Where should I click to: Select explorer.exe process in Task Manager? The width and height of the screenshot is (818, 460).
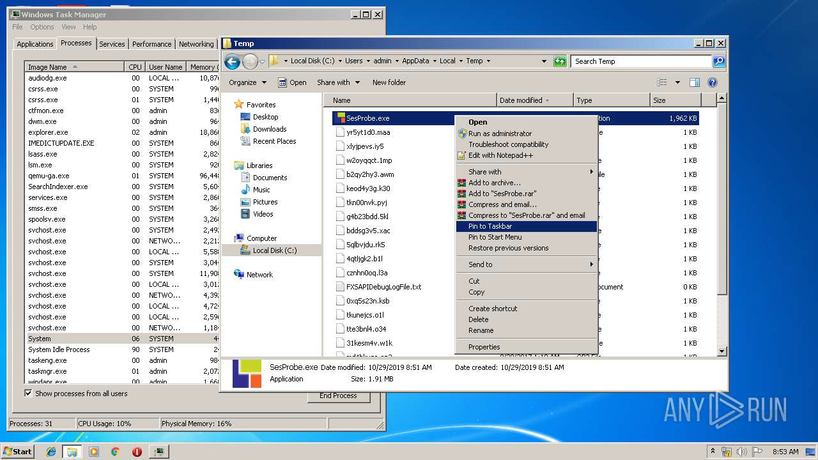pos(123,132)
